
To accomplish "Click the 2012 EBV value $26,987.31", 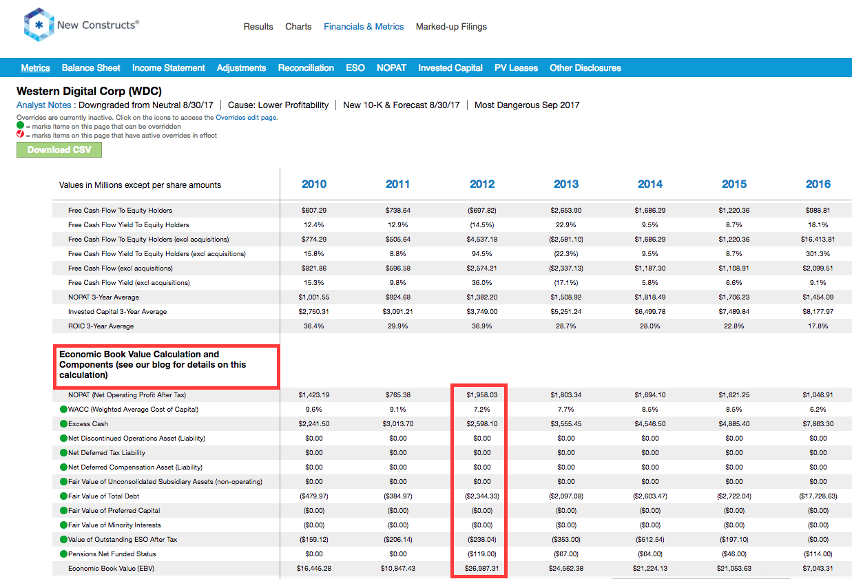I will pos(482,569).
